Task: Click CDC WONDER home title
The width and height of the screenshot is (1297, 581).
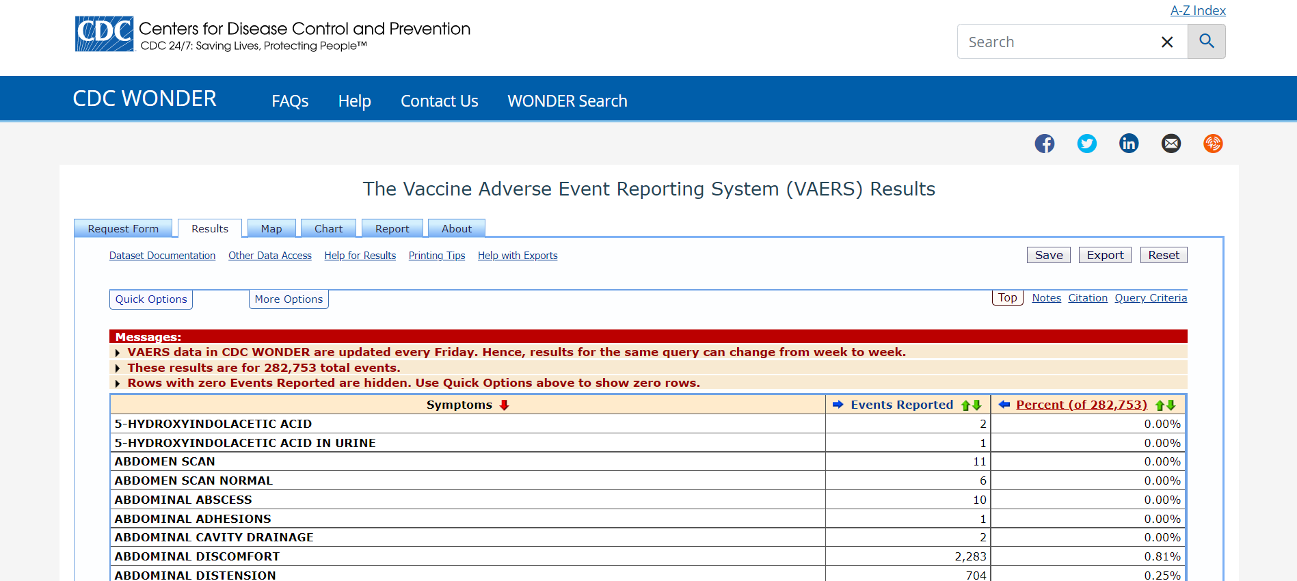Action: [145, 98]
